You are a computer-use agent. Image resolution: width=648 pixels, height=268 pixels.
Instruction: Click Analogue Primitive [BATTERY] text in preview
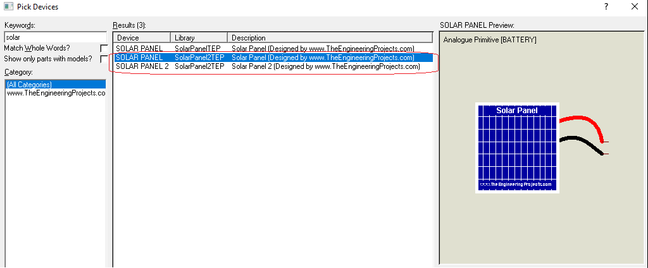pos(490,40)
